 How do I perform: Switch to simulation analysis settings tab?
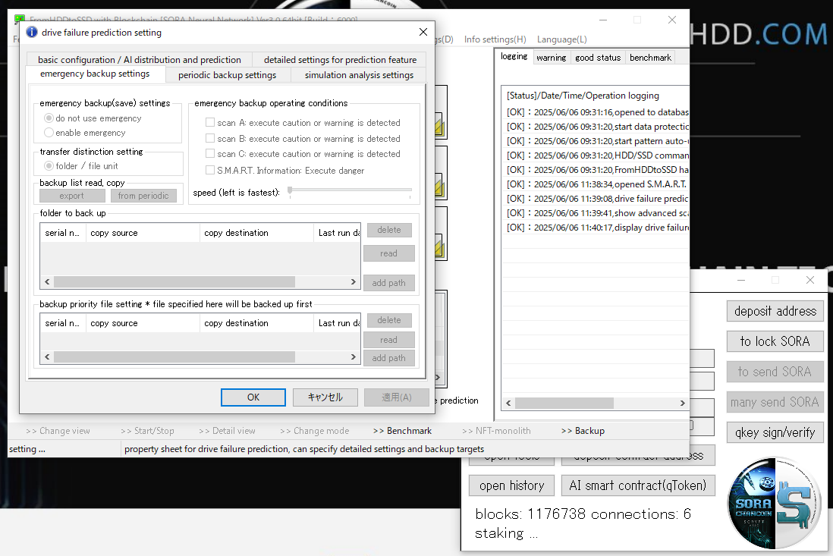(359, 75)
